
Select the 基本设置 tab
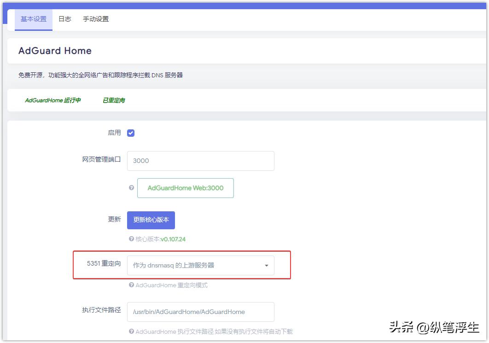(x=33, y=19)
